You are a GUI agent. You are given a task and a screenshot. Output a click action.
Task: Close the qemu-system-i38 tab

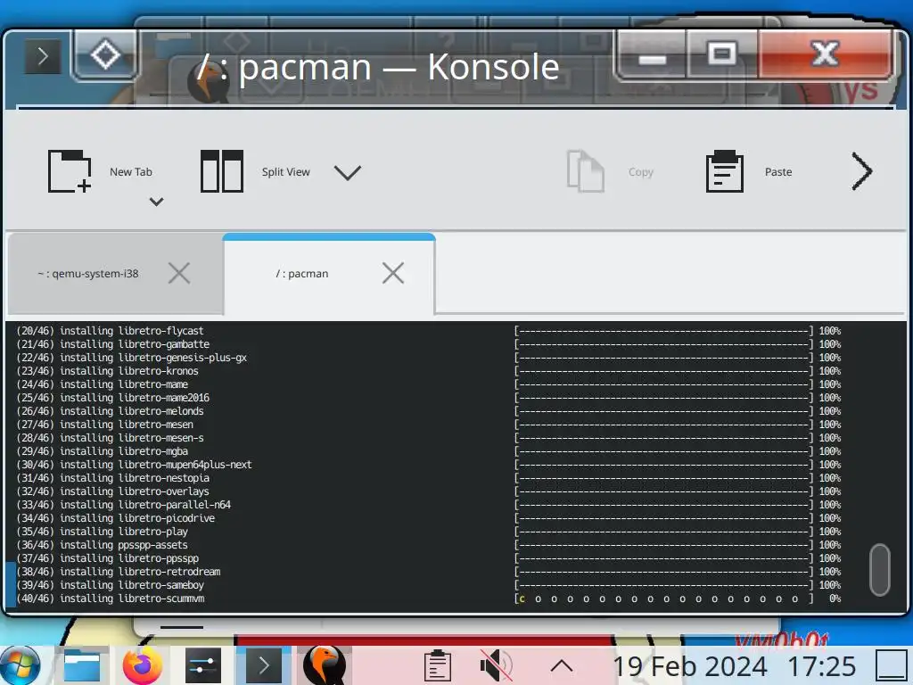[x=178, y=273]
